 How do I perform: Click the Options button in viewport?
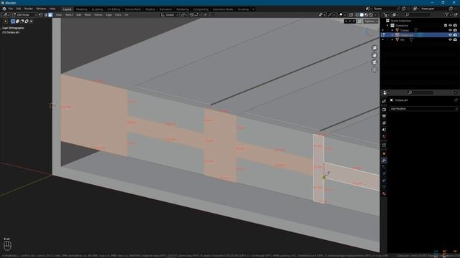point(371,21)
